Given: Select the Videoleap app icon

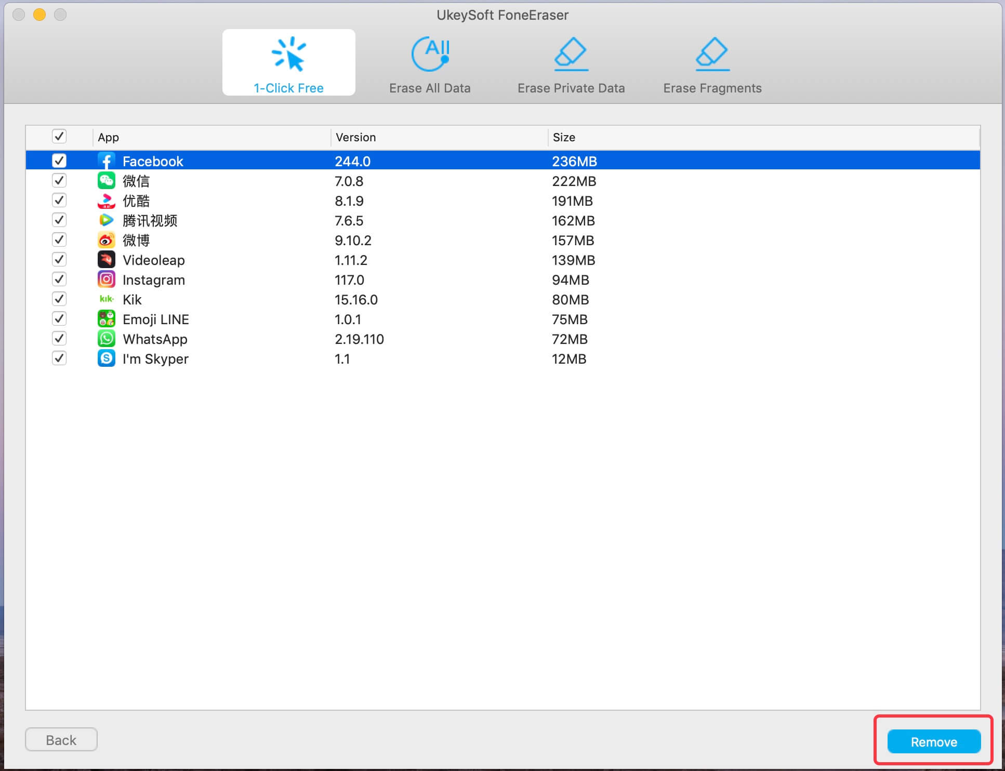Looking at the screenshot, I should tap(107, 260).
